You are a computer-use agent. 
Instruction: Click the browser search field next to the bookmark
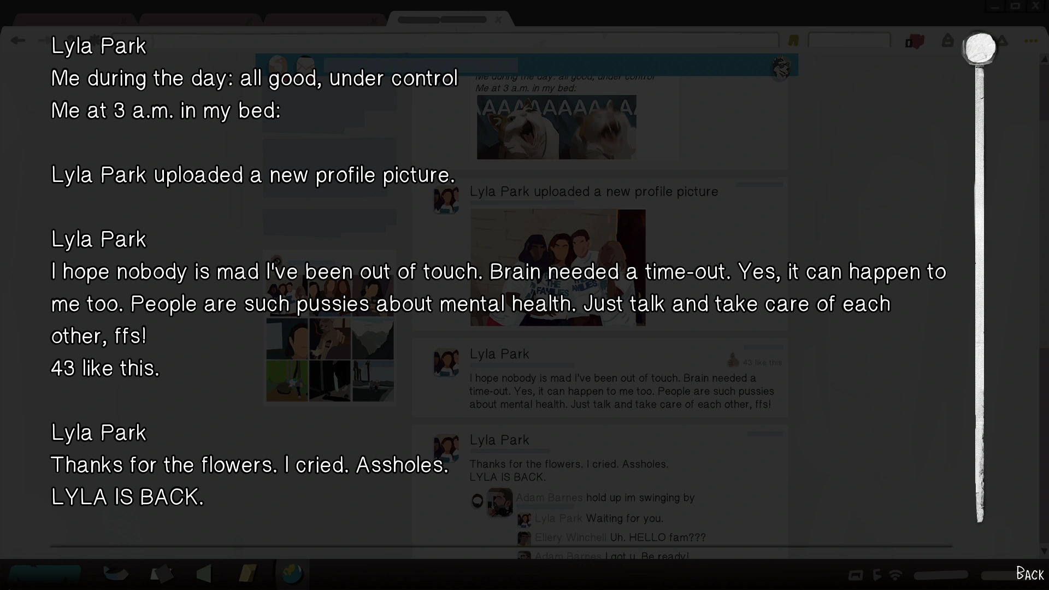pyautogui.click(x=850, y=40)
